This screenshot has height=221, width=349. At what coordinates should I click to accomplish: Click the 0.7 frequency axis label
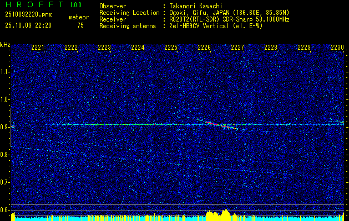click(x=6, y=182)
